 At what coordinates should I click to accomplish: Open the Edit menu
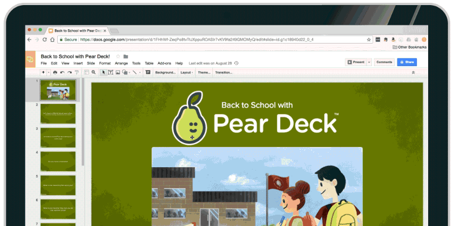[54, 63]
